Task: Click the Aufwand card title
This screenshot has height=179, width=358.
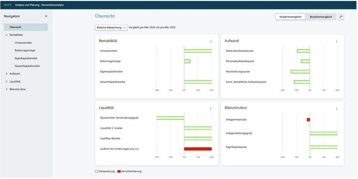Action: 232,41
